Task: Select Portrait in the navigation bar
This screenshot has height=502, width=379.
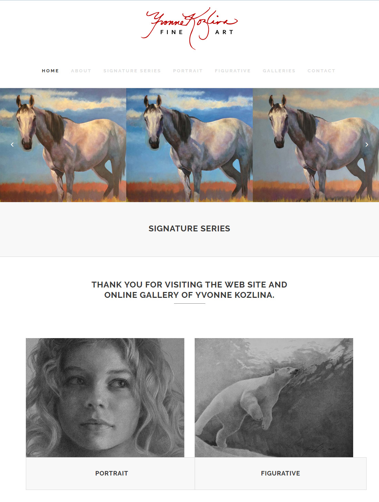Action: [x=188, y=71]
